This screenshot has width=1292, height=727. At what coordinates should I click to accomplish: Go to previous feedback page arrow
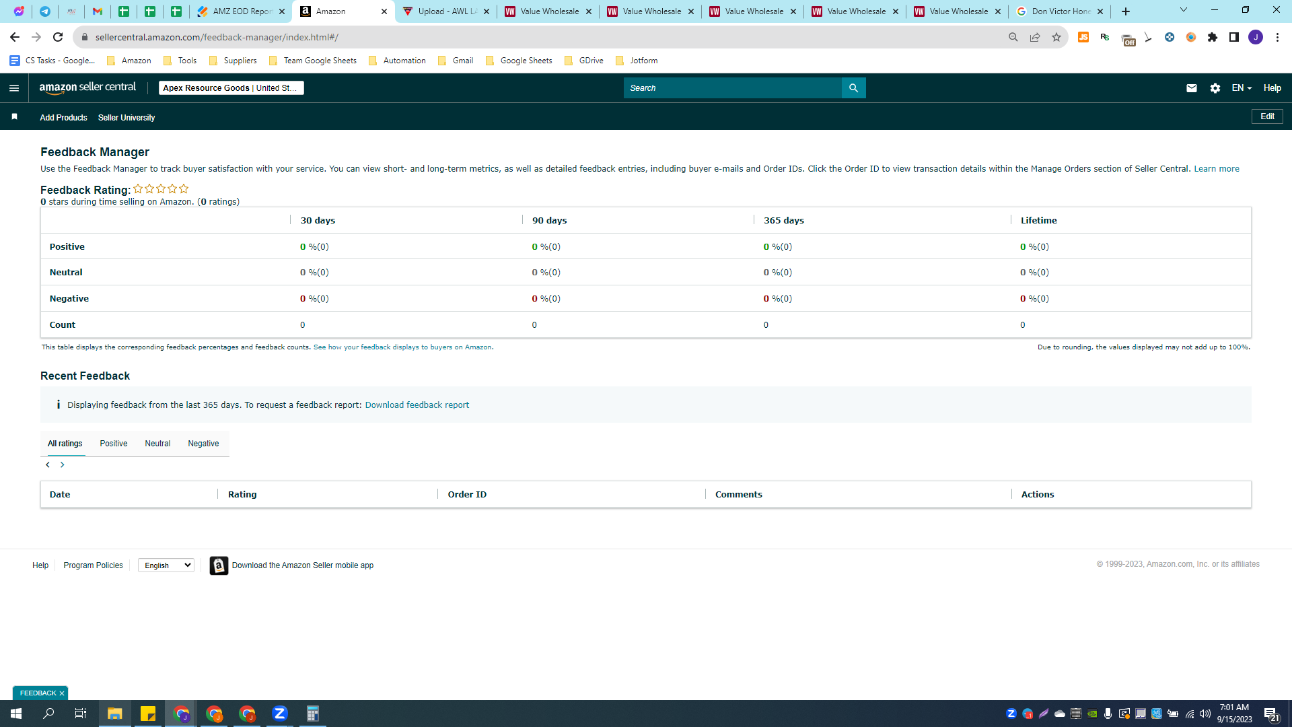[48, 465]
